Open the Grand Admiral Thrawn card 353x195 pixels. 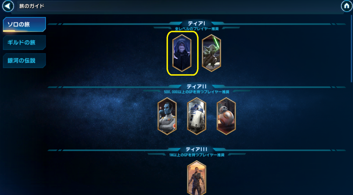coord(167,116)
